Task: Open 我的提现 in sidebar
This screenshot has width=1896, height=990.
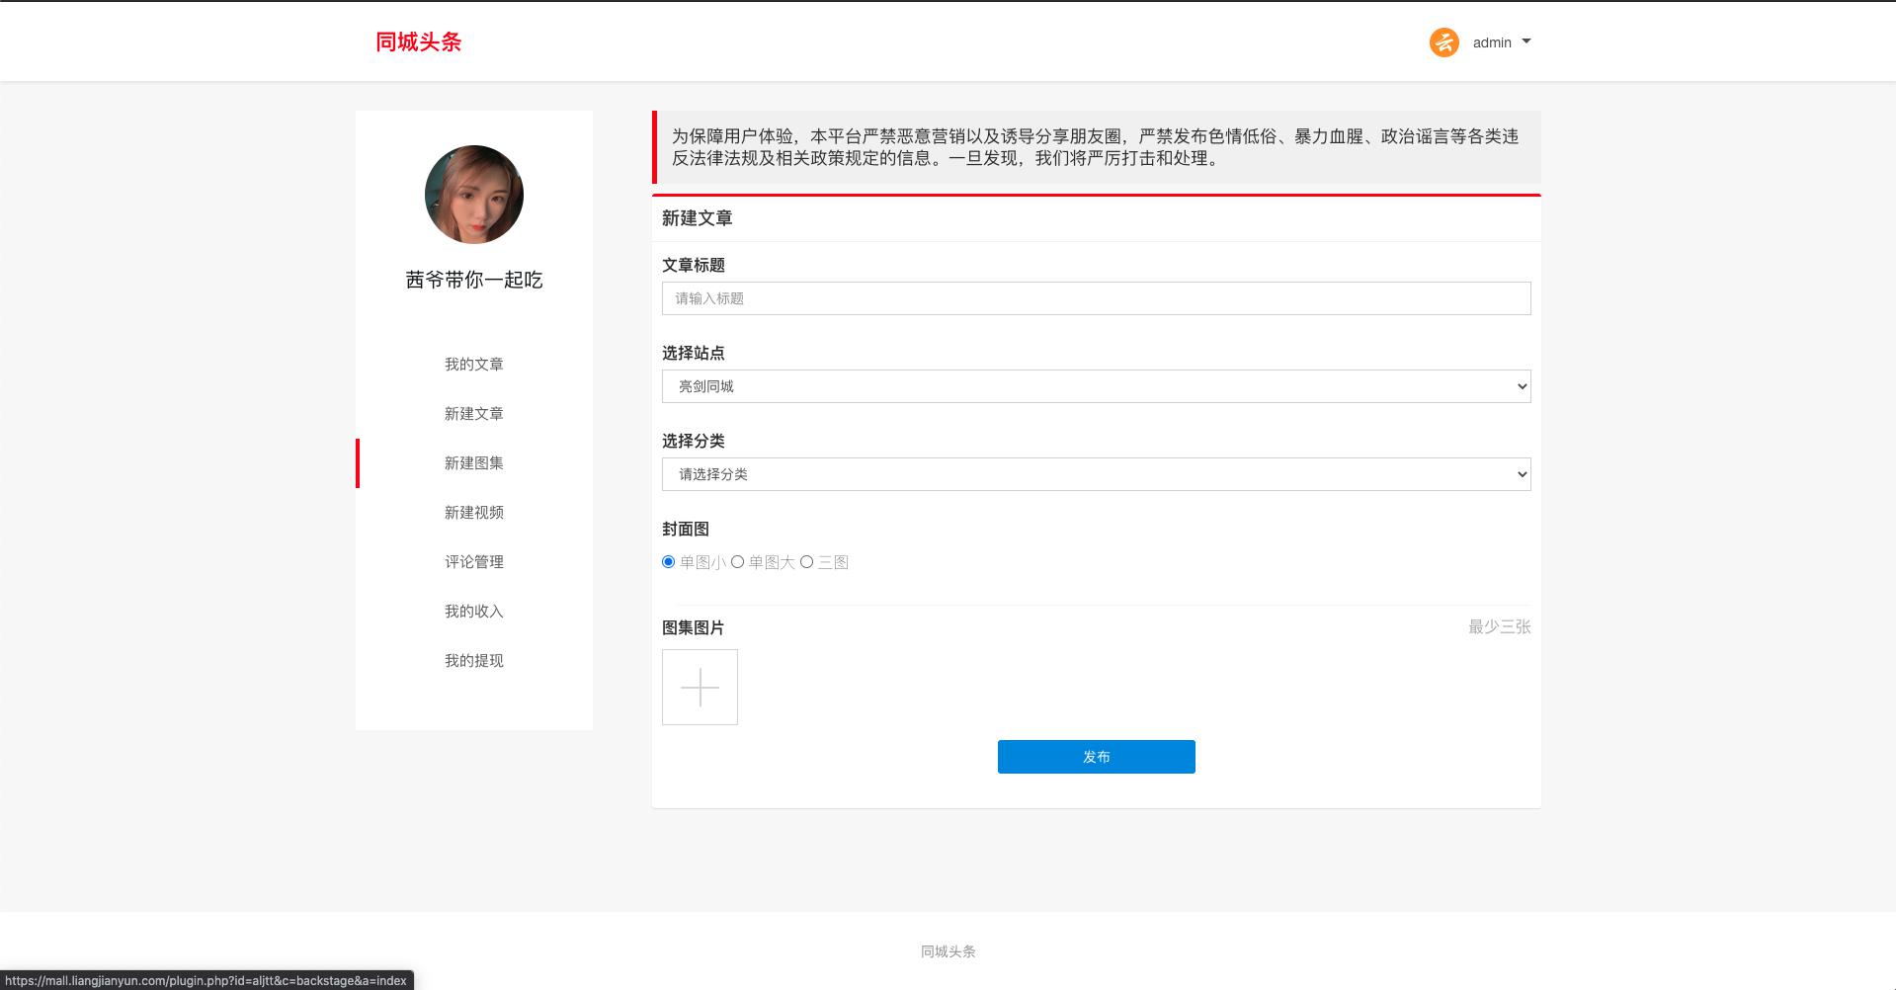Action: tap(474, 661)
